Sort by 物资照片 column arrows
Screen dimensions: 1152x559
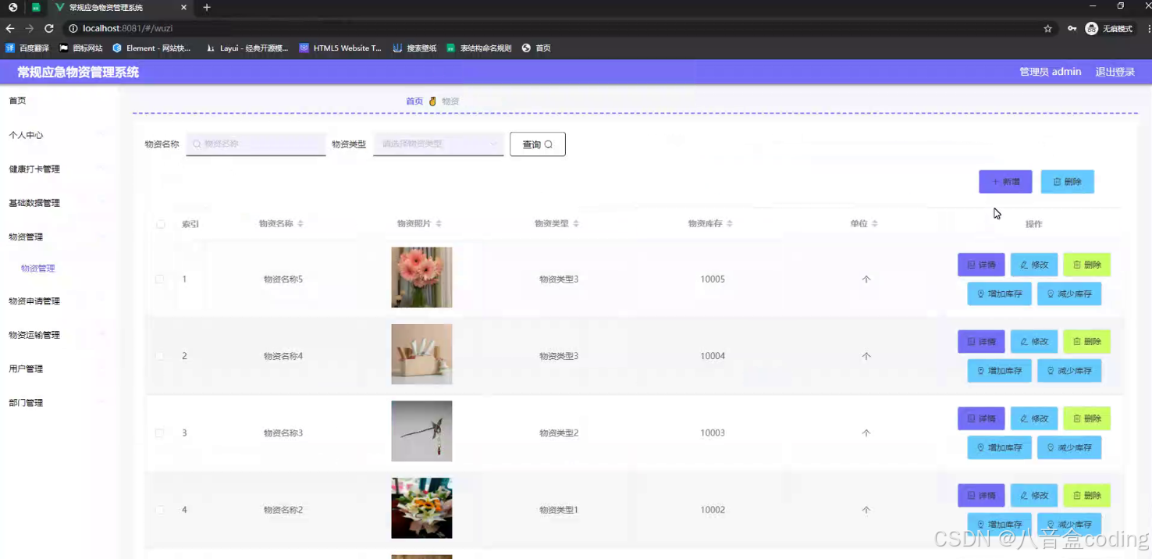coord(439,224)
